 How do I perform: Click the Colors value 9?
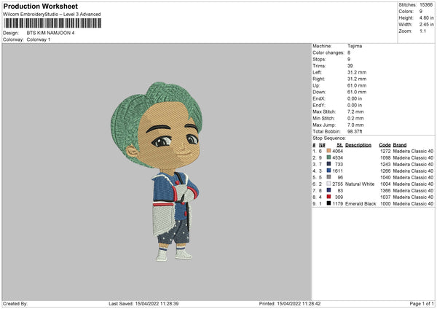[x=421, y=12]
